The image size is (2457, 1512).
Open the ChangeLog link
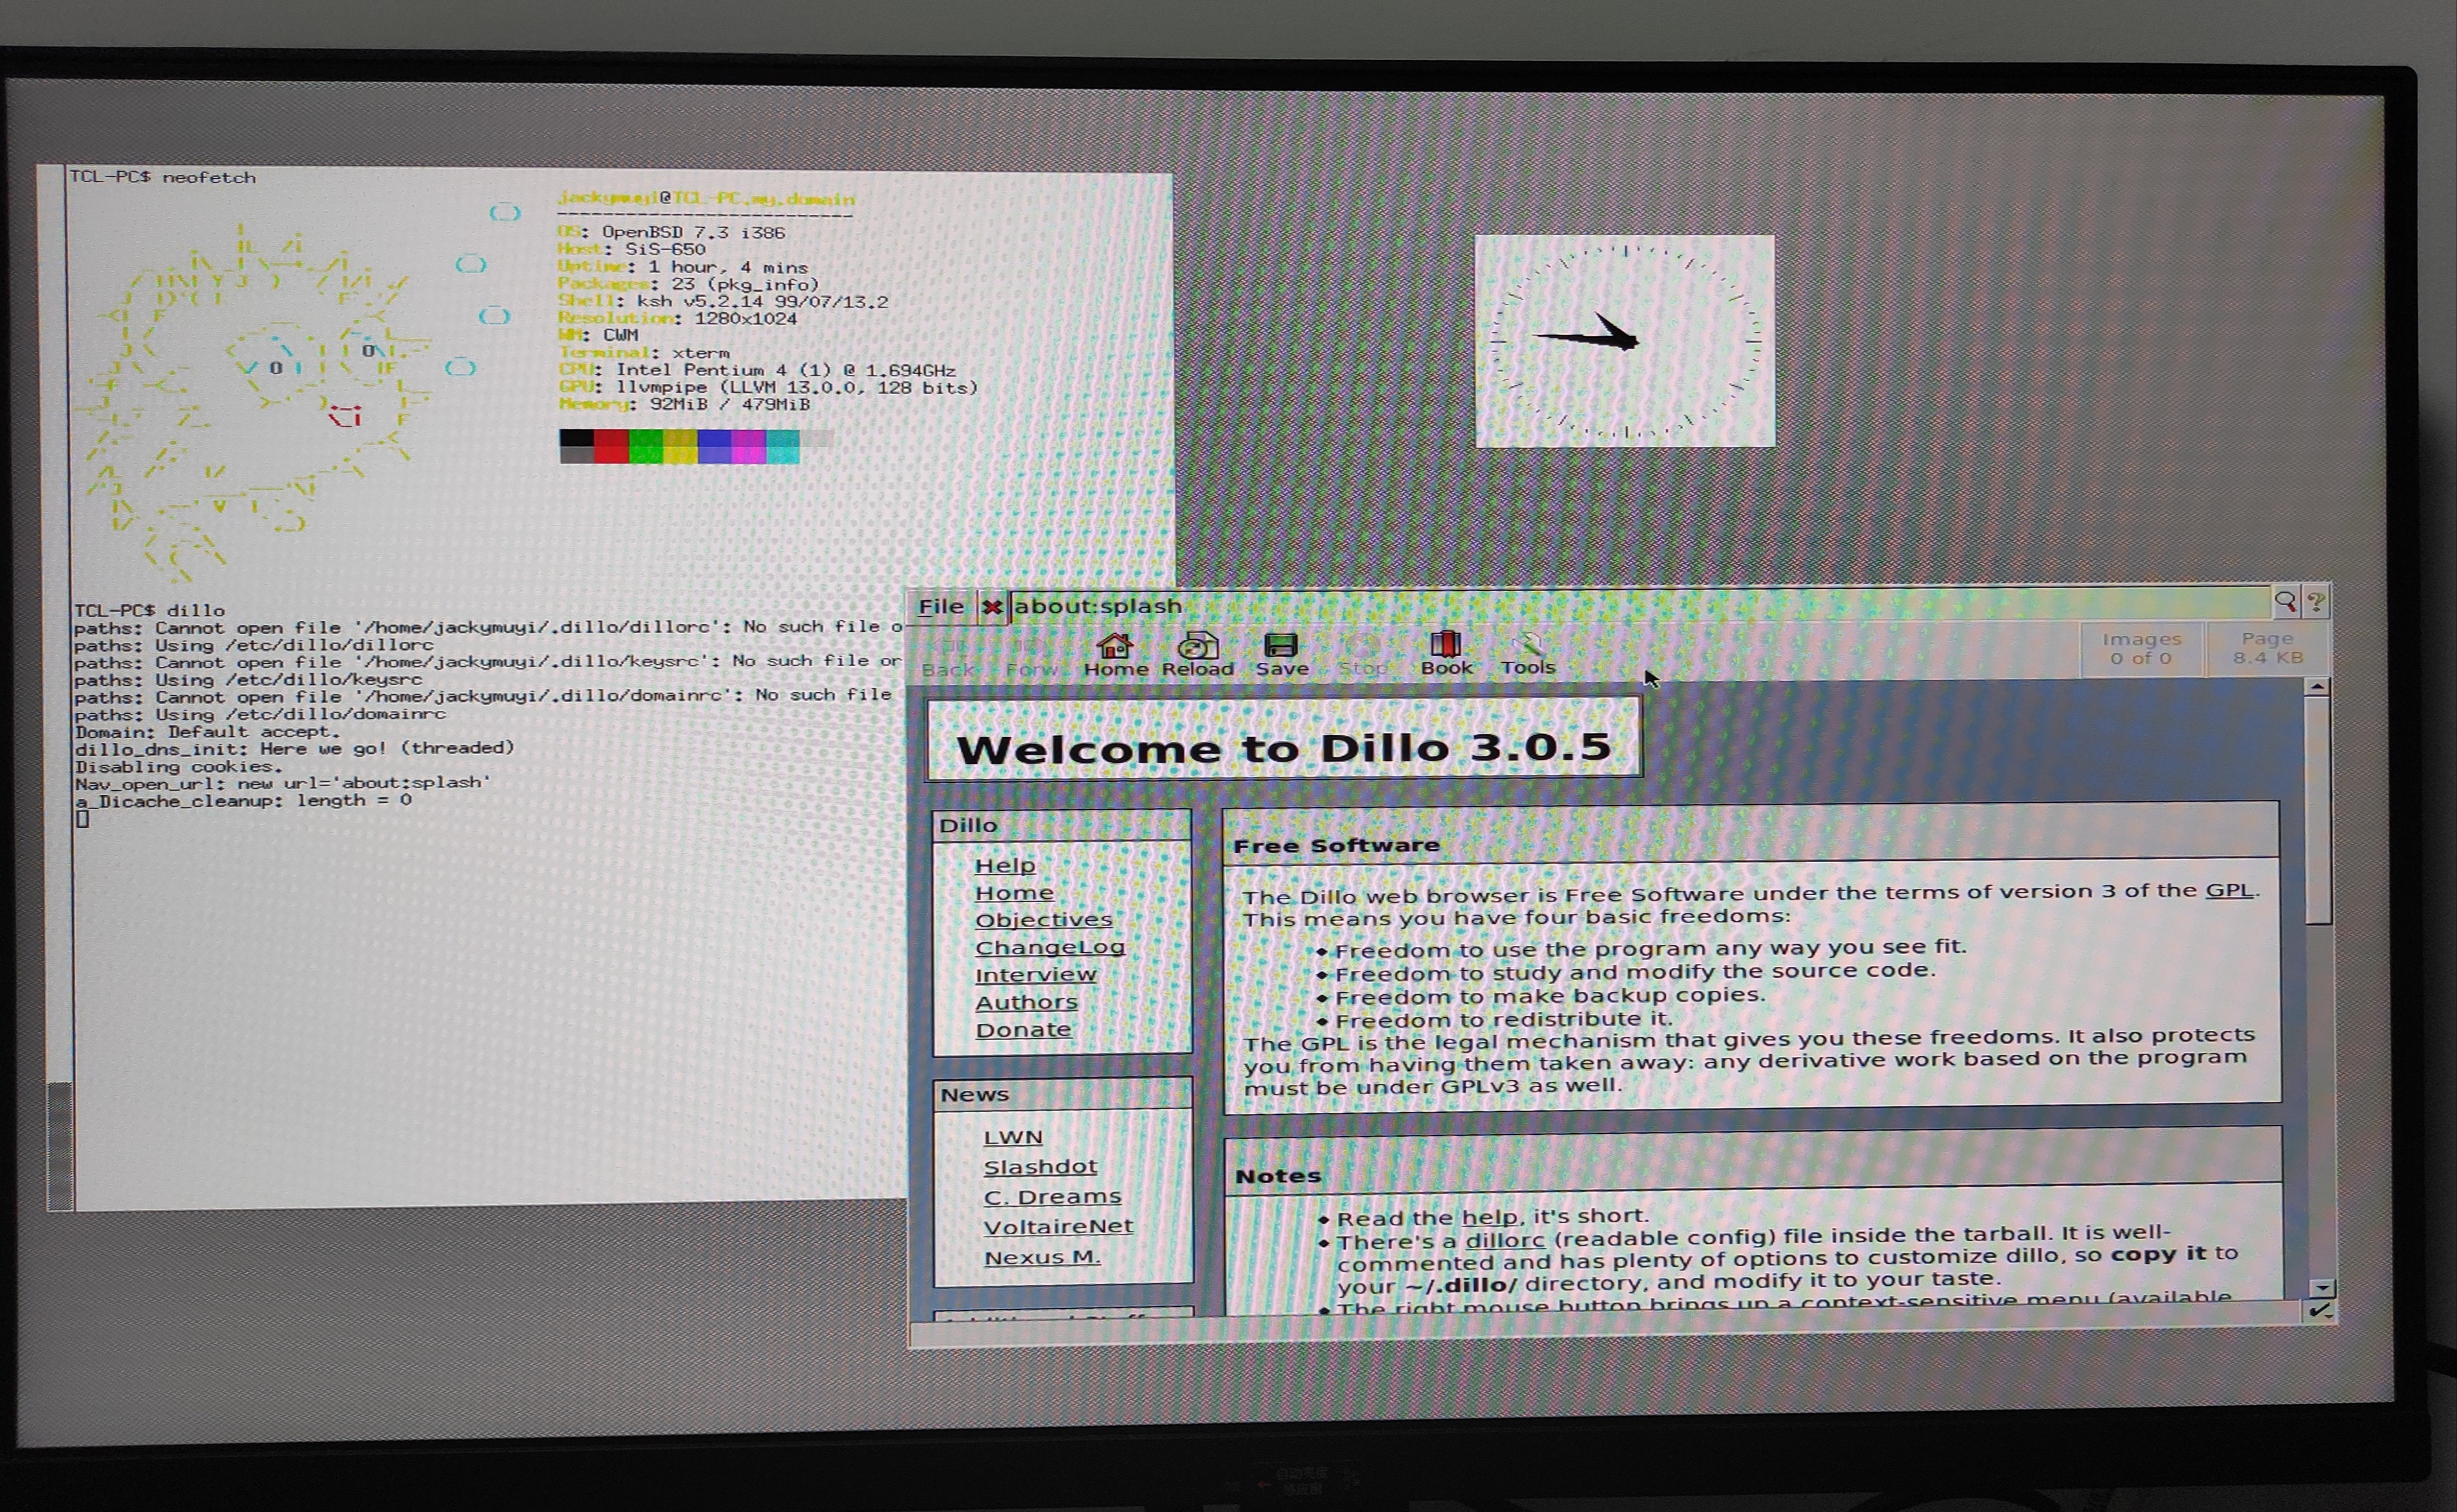[x=1050, y=946]
